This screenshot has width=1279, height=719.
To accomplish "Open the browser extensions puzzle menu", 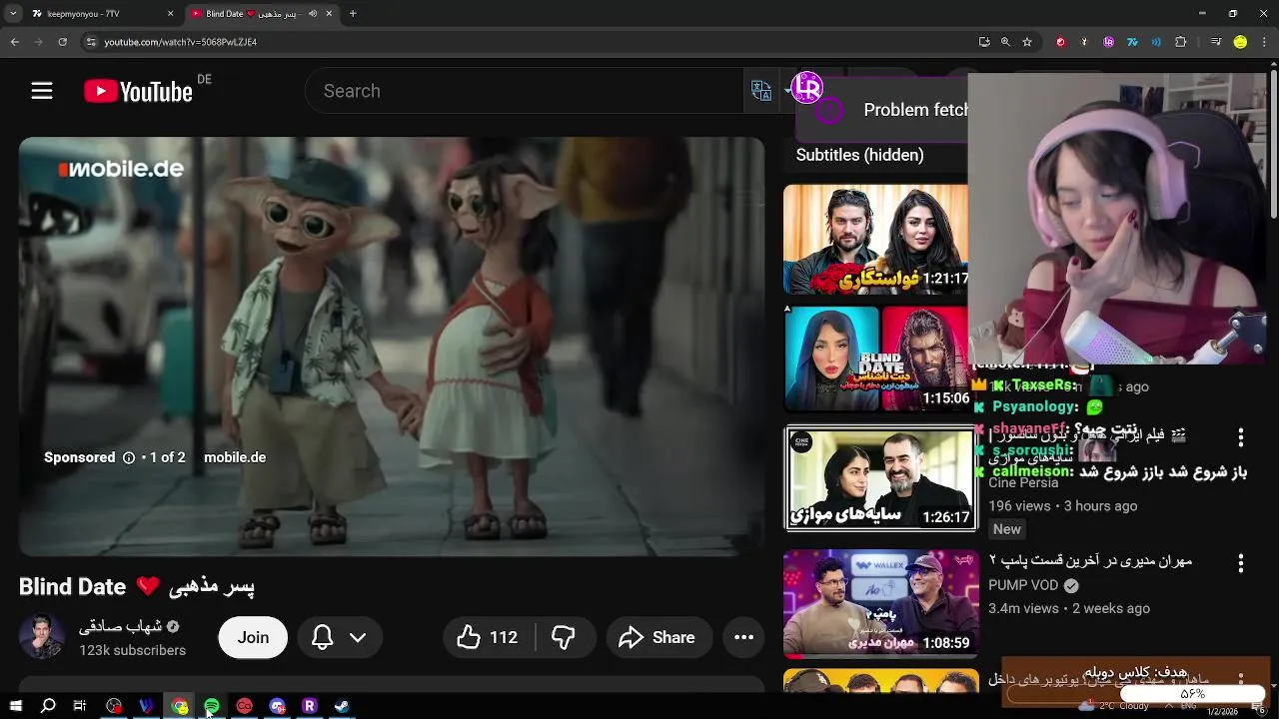I will tap(1181, 42).
